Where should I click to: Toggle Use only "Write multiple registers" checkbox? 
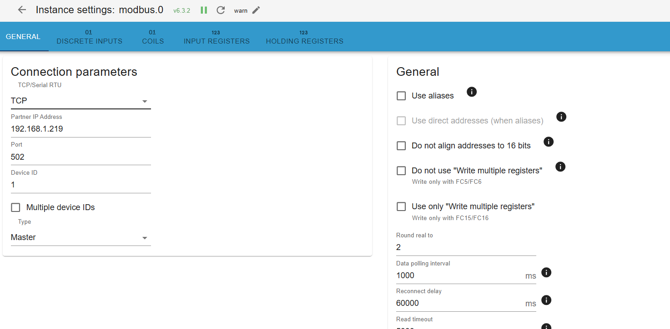pos(401,206)
